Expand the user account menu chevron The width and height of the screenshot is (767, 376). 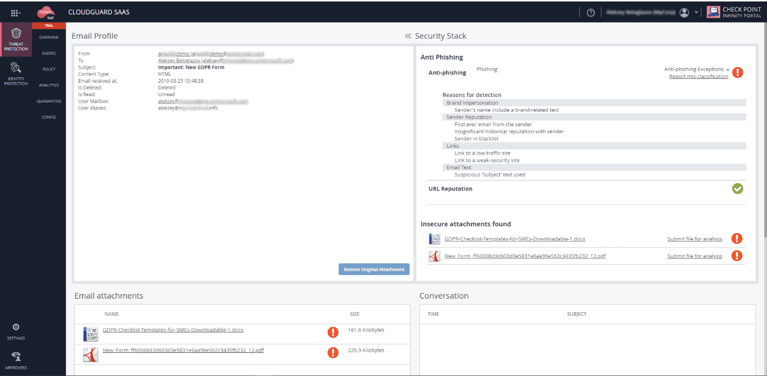coord(697,12)
